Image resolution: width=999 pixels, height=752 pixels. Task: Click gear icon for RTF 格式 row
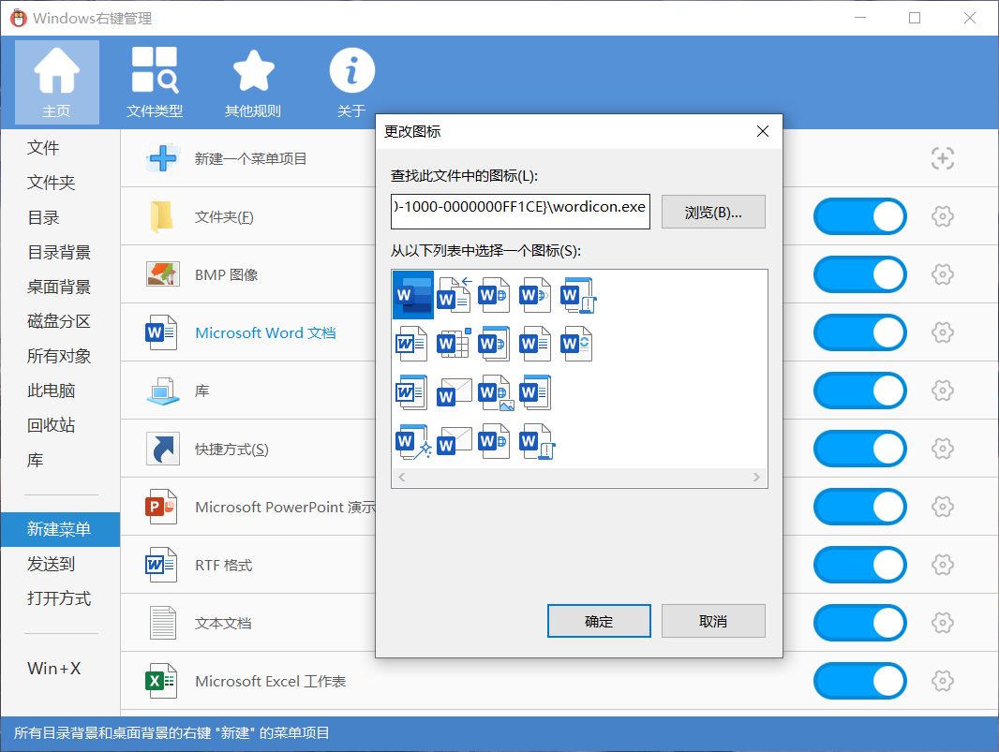point(942,565)
